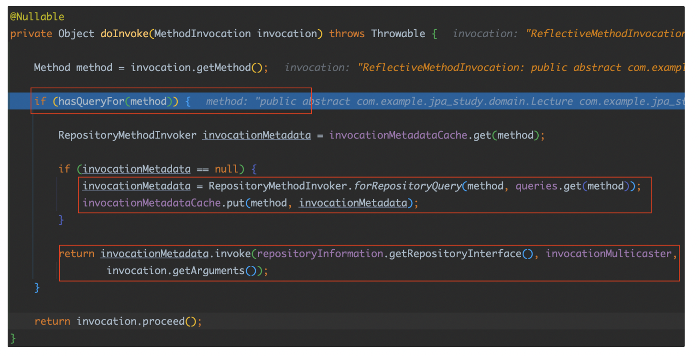Click the proceed() call

pos(169,322)
